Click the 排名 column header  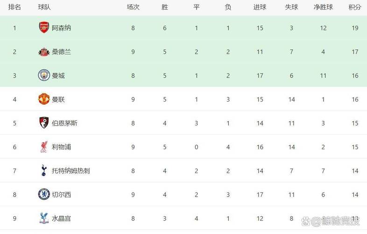point(14,7)
